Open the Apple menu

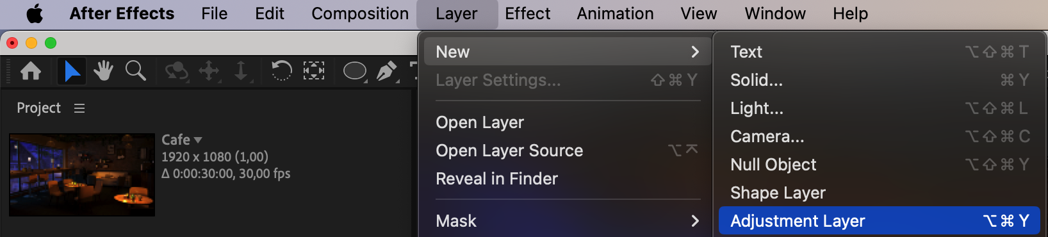coord(35,13)
